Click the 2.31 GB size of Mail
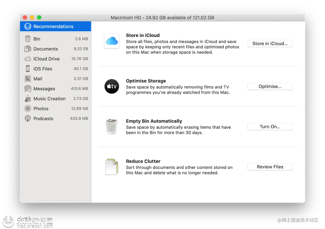Viewport: 325px width, 229px height. pyautogui.click(x=81, y=79)
